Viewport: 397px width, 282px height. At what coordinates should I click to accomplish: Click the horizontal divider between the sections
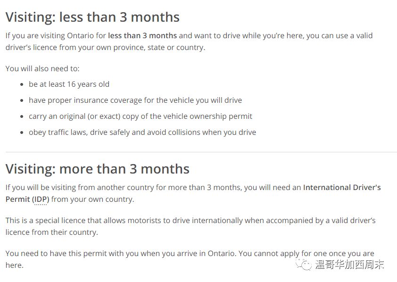(x=201, y=152)
